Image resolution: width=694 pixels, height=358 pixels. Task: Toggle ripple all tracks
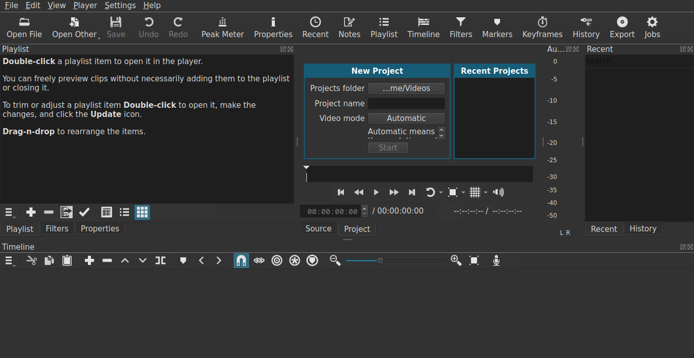(x=294, y=260)
